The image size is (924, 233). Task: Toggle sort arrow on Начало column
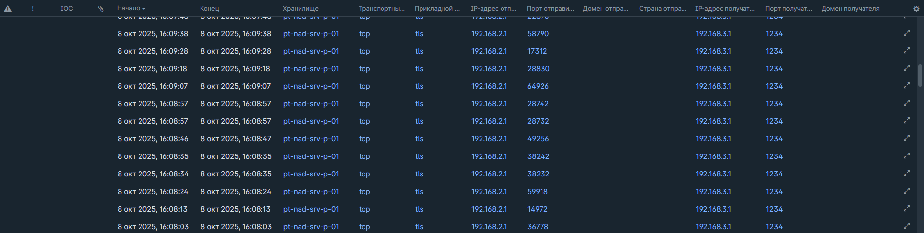(x=144, y=9)
